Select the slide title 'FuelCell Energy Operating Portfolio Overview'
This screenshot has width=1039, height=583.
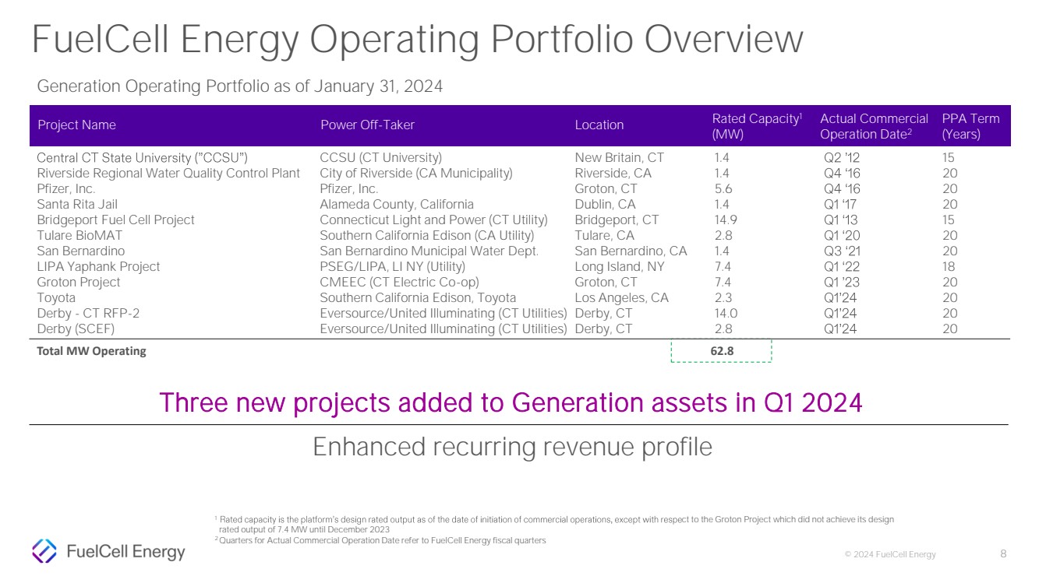coord(417,40)
